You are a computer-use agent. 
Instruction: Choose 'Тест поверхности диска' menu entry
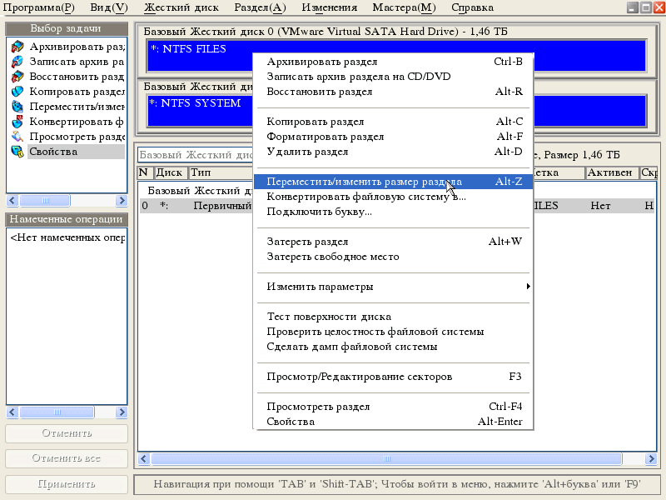328,317
